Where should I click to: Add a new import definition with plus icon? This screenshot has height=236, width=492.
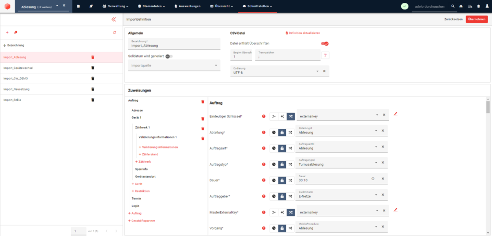pyautogui.click(x=7, y=33)
